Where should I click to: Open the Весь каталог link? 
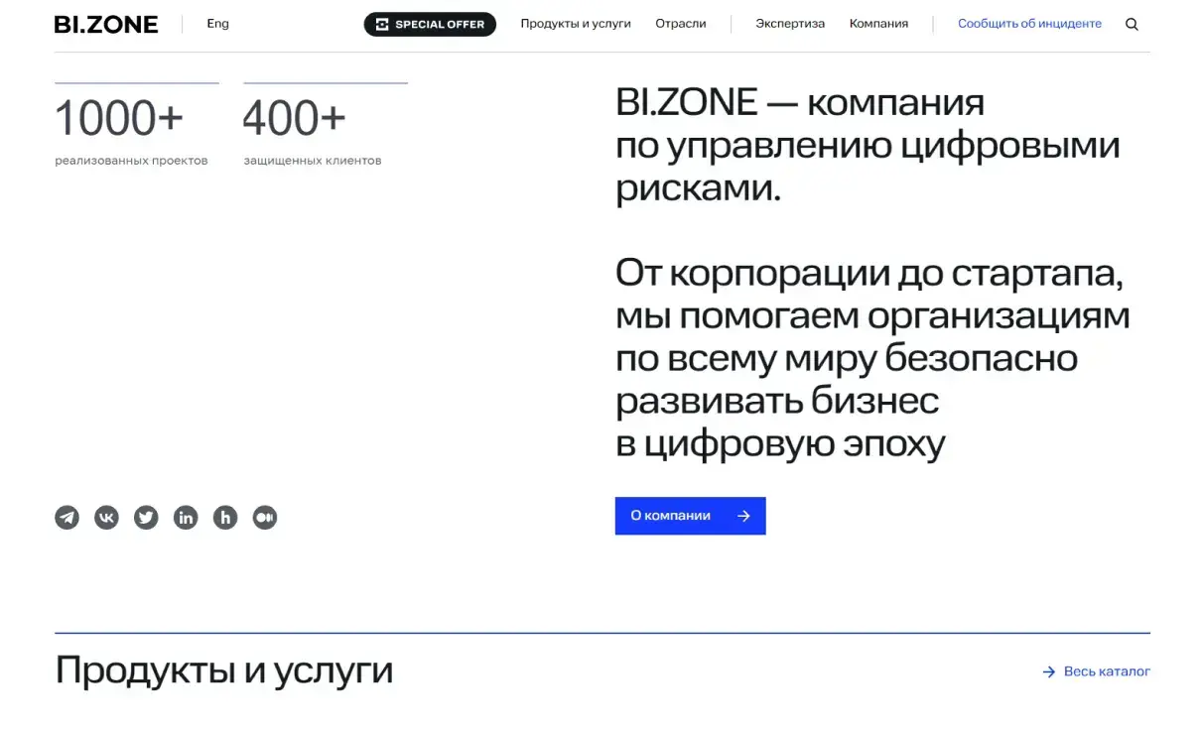pos(1096,671)
